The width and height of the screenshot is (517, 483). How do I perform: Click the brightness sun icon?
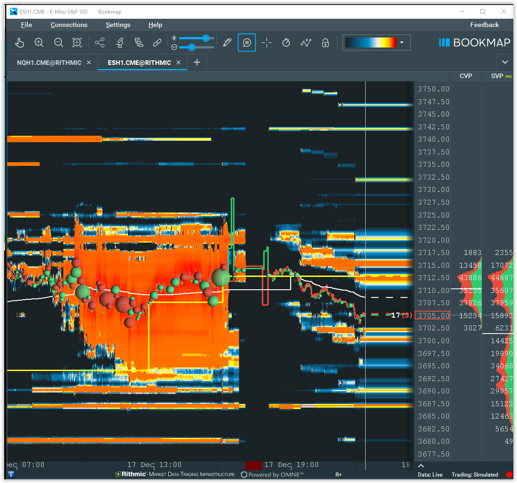pos(174,38)
